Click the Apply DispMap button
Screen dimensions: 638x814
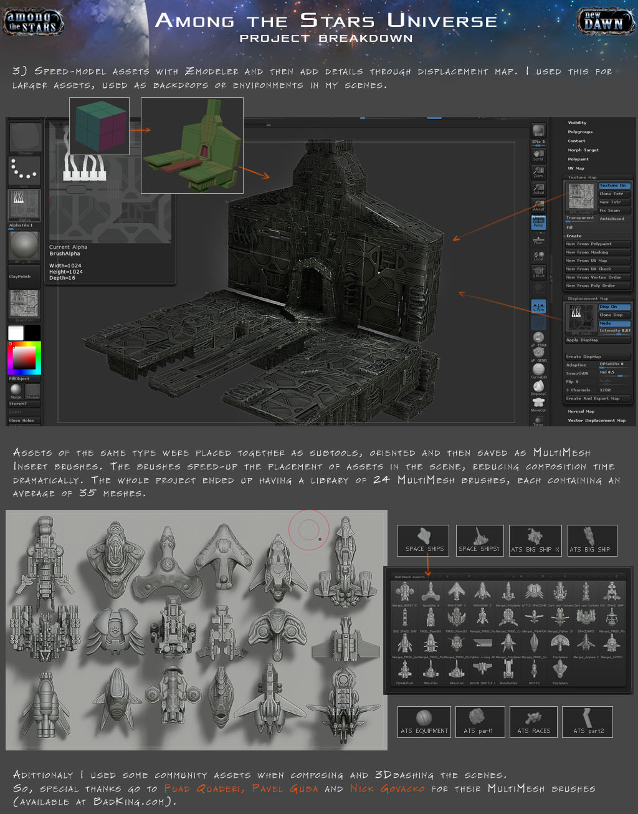click(x=598, y=340)
